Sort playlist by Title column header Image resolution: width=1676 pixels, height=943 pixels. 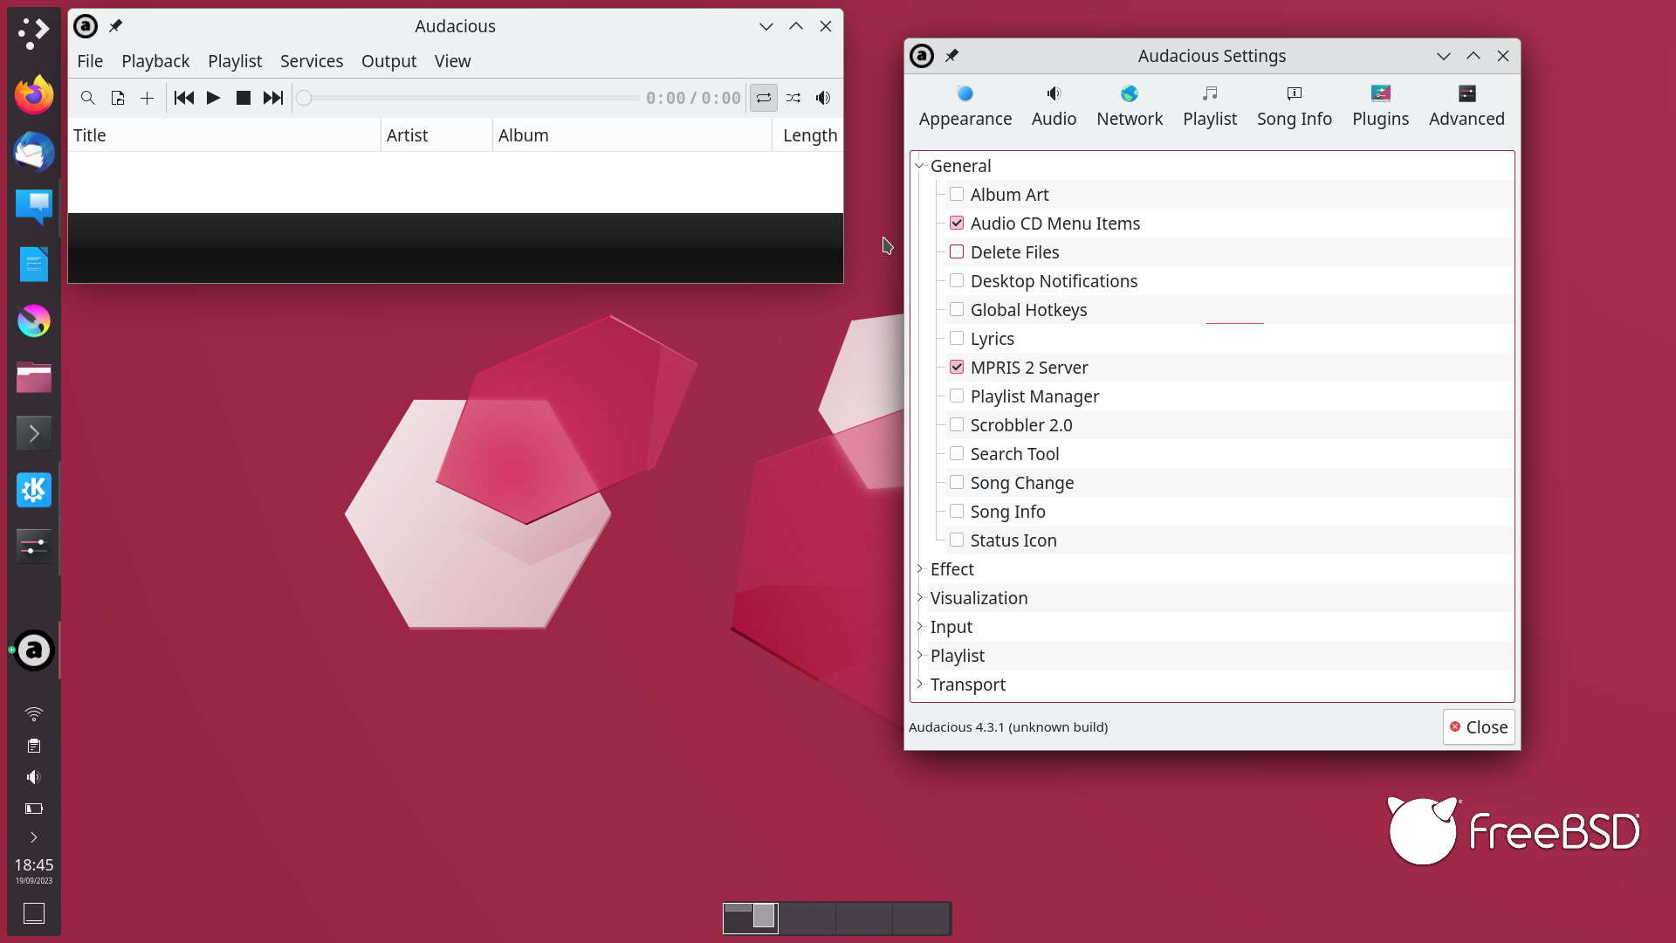(x=224, y=135)
